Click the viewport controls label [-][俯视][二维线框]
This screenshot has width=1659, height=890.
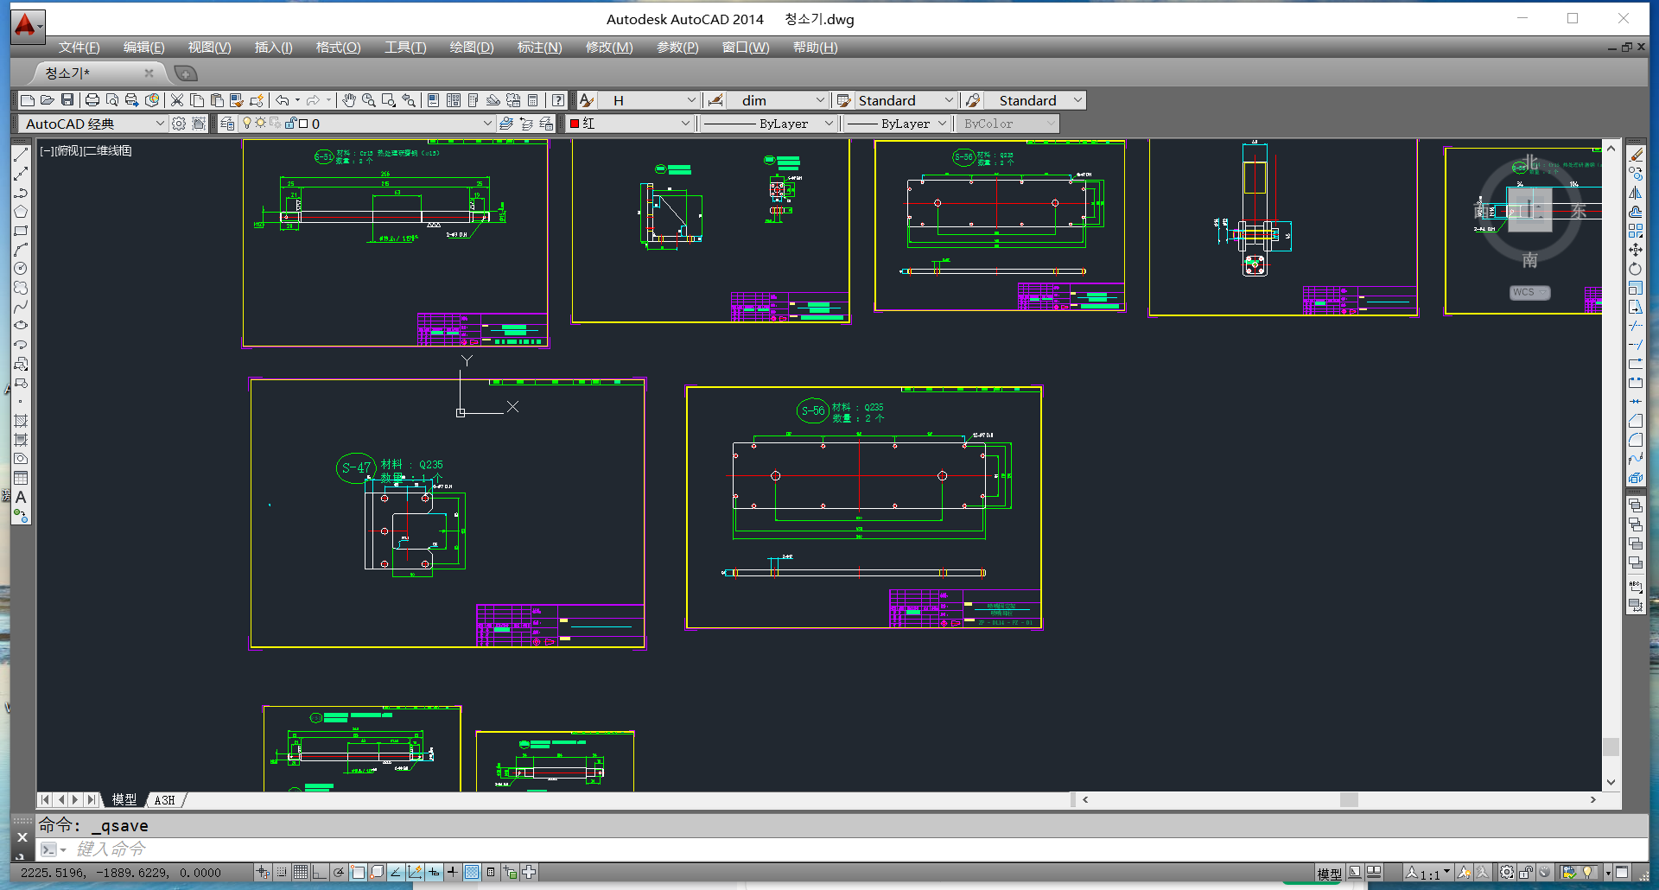tap(86, 150)
